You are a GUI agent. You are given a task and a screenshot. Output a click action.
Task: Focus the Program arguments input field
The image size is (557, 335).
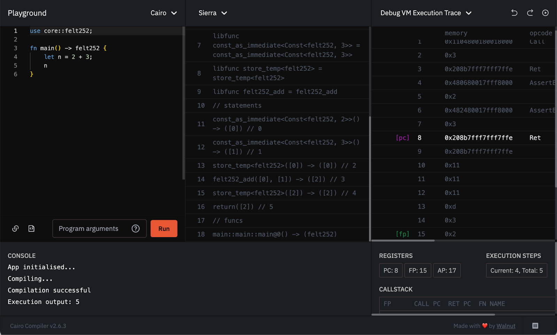pyautogui.click(x=89, y=228)
